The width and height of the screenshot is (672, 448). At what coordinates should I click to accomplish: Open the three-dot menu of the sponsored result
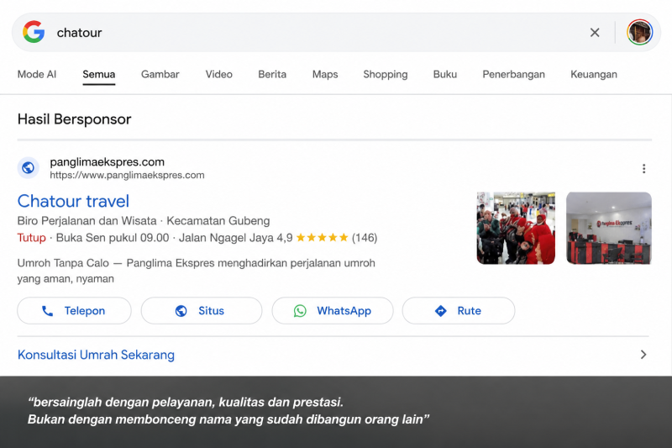pyautogui.click(x=643, y=168)
